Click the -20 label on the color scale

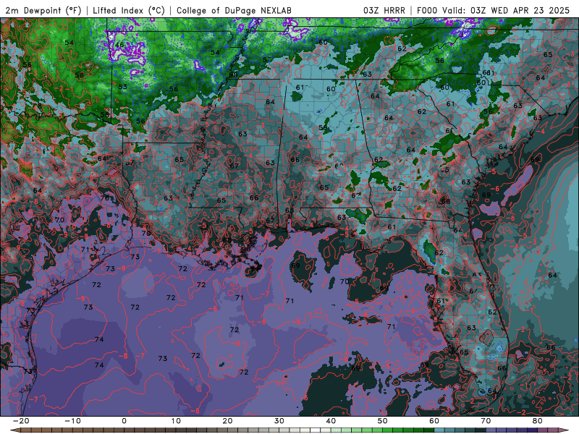coord(21,421)
